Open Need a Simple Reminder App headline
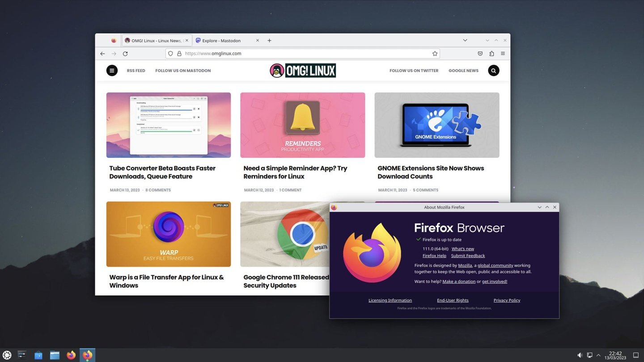 [295, 173]
